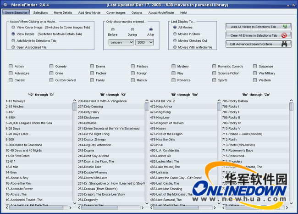Select '1-12 Monkeys' in the movie list

point(39,101)
